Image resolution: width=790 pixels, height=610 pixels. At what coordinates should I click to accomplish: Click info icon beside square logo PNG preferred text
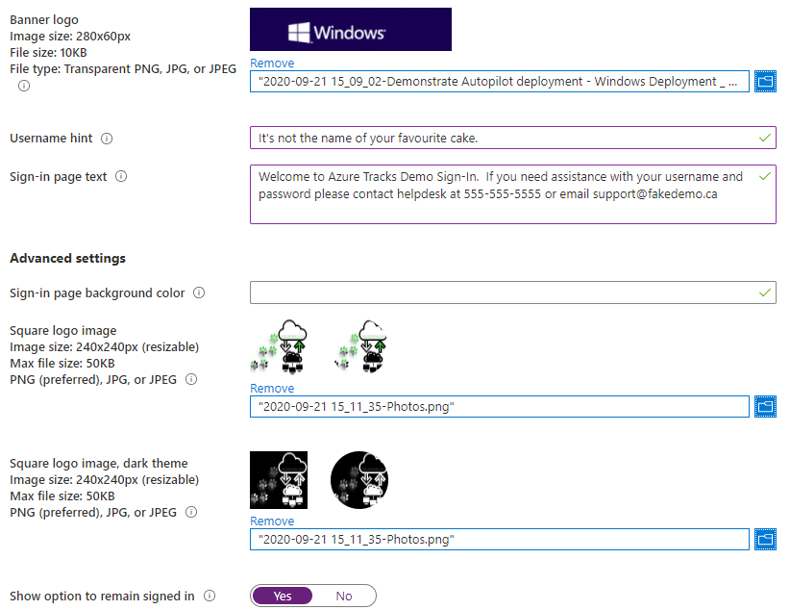click(191, 379)
